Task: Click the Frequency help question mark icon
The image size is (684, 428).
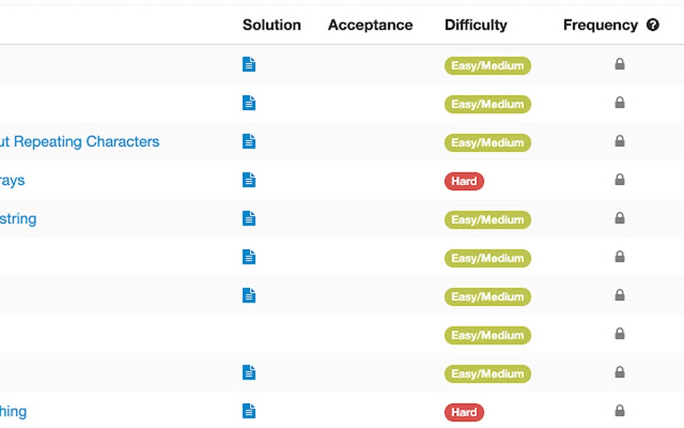Action: pos(653,25)
